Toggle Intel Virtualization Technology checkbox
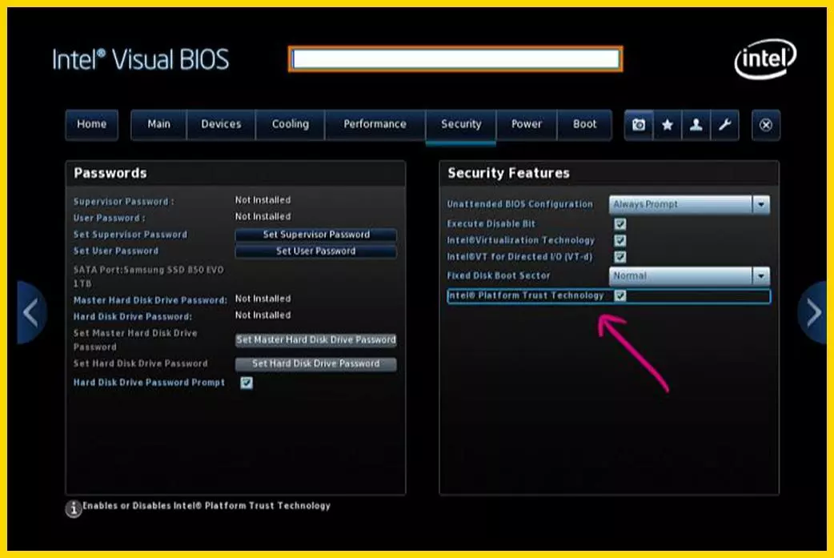Image resolution: width=834 pixels, height=558 pixels. pos(620,240)
